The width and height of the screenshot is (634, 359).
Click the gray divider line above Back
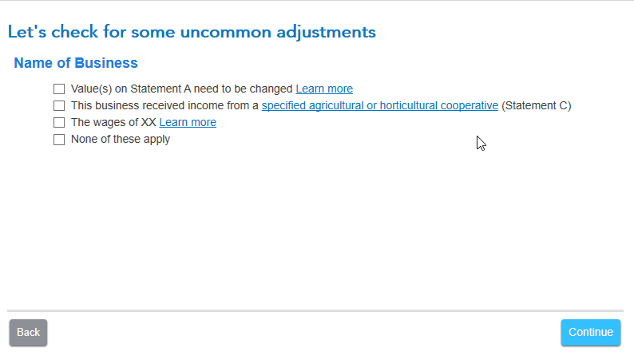(315, 310)
